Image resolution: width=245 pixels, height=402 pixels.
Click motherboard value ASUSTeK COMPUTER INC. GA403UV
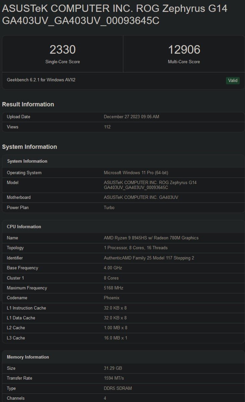pos(141,198)
